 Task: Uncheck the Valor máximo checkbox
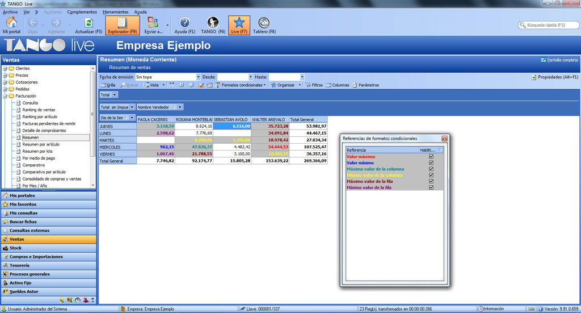pos(431,157)
